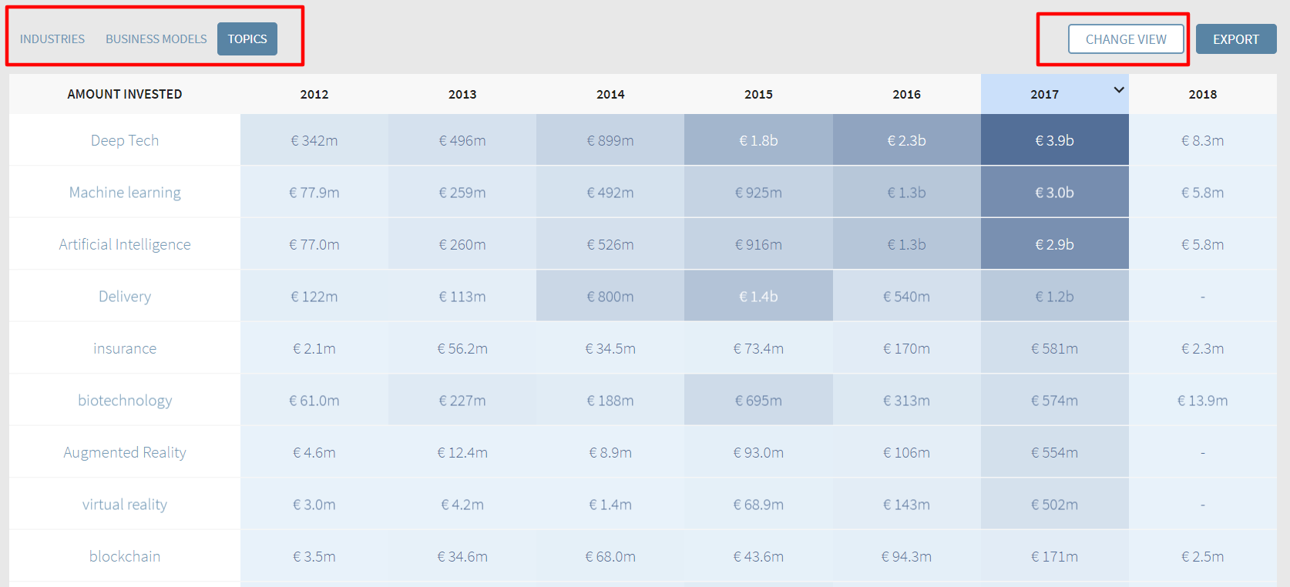The height and width of the screenshot is (587, 1290).
Task: Click the Deep Tech 2017 €3.9b cell
Action: click(1054, 140)
